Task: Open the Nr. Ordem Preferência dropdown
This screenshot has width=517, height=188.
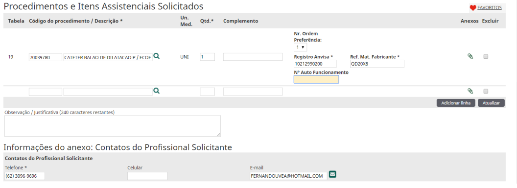Action: [x=300, y=47]
